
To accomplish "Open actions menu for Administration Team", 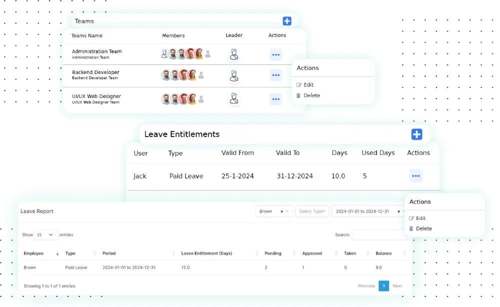I will coord(275,55).
